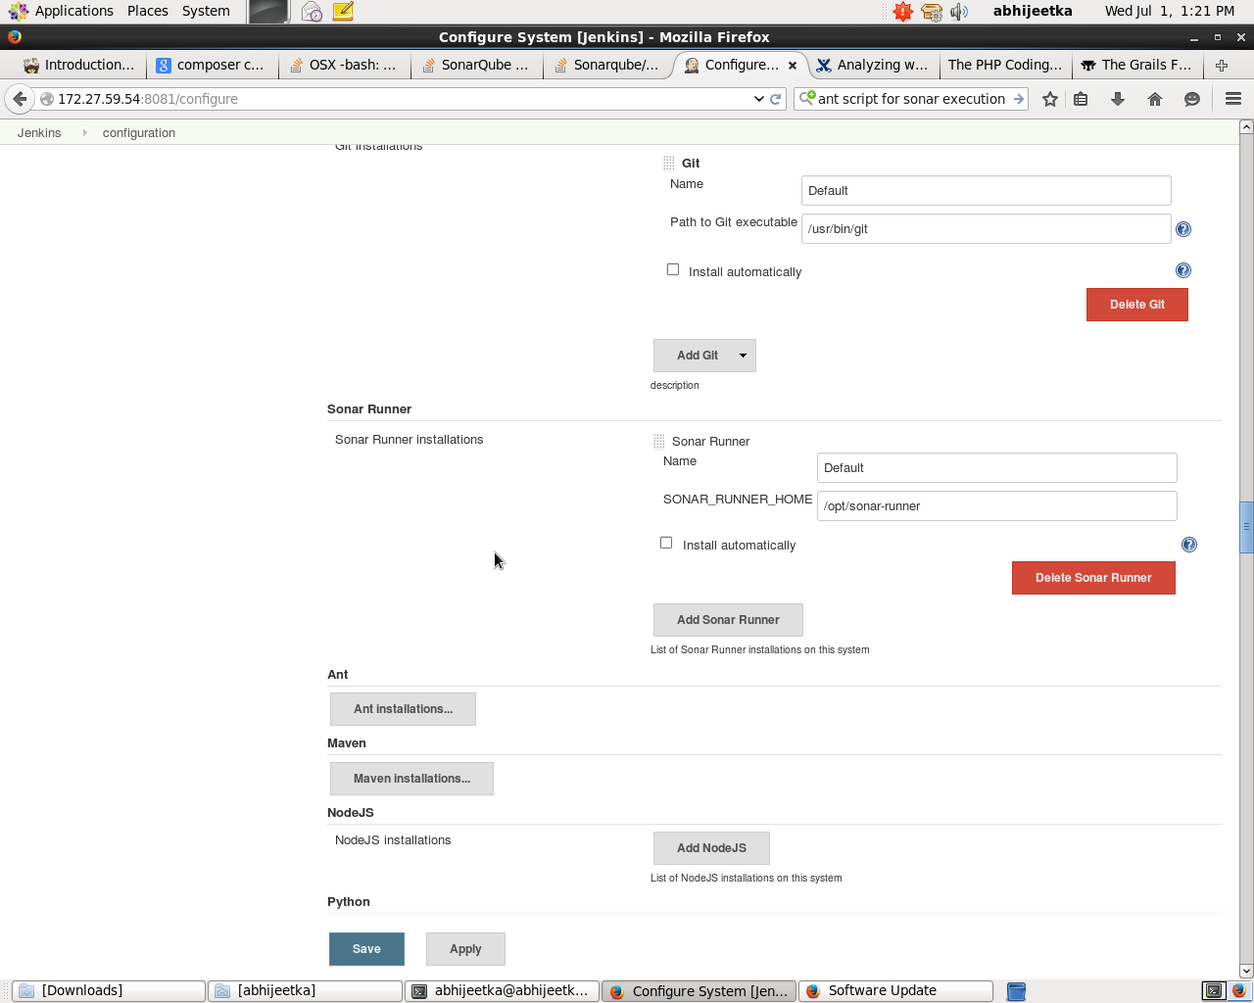Image resolution: width=1254 pixels, height=1003 pixels.
Task: Click the help icon beside Sonar Runner Install automatically
Action: [x=1189, y=545]
